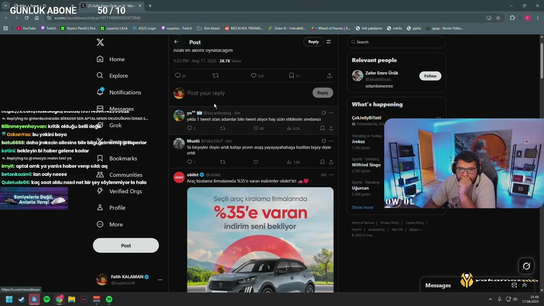
Task: Open the Uğurcan trending topic
Action: (360, 188)
